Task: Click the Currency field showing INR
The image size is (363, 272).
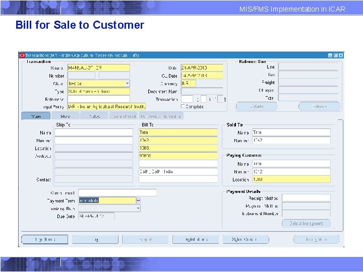Action: coord(189,83)
